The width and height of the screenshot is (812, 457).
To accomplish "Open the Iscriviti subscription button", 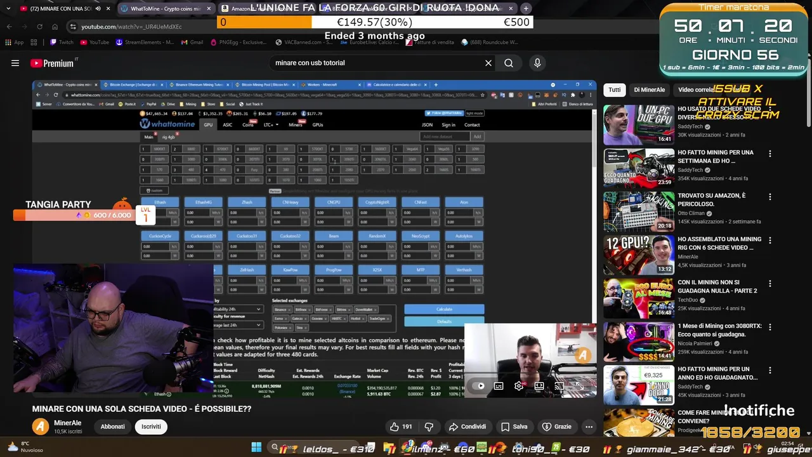I will [x=151, y=427].
